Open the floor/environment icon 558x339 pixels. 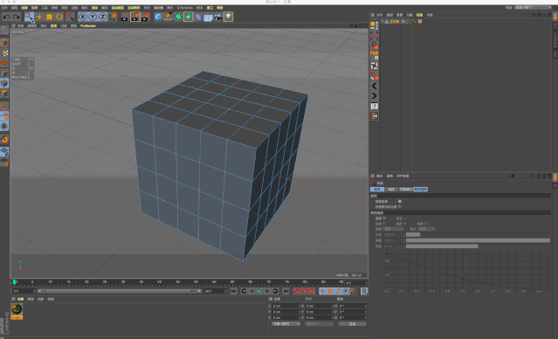pyautogui.click(x=208, y=17)
